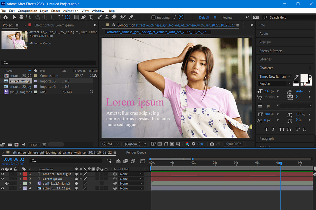Select the Zoom magnifier tool

[x=29, y=17]
